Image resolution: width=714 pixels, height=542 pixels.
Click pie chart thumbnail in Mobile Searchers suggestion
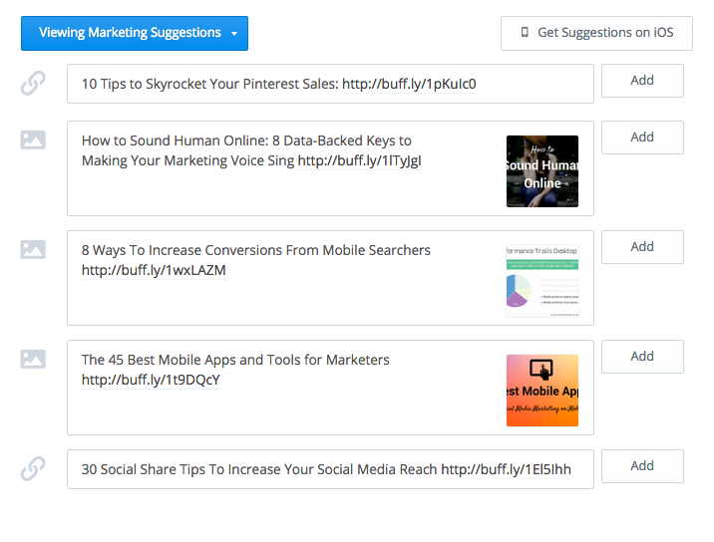click(x=542, y=281)
